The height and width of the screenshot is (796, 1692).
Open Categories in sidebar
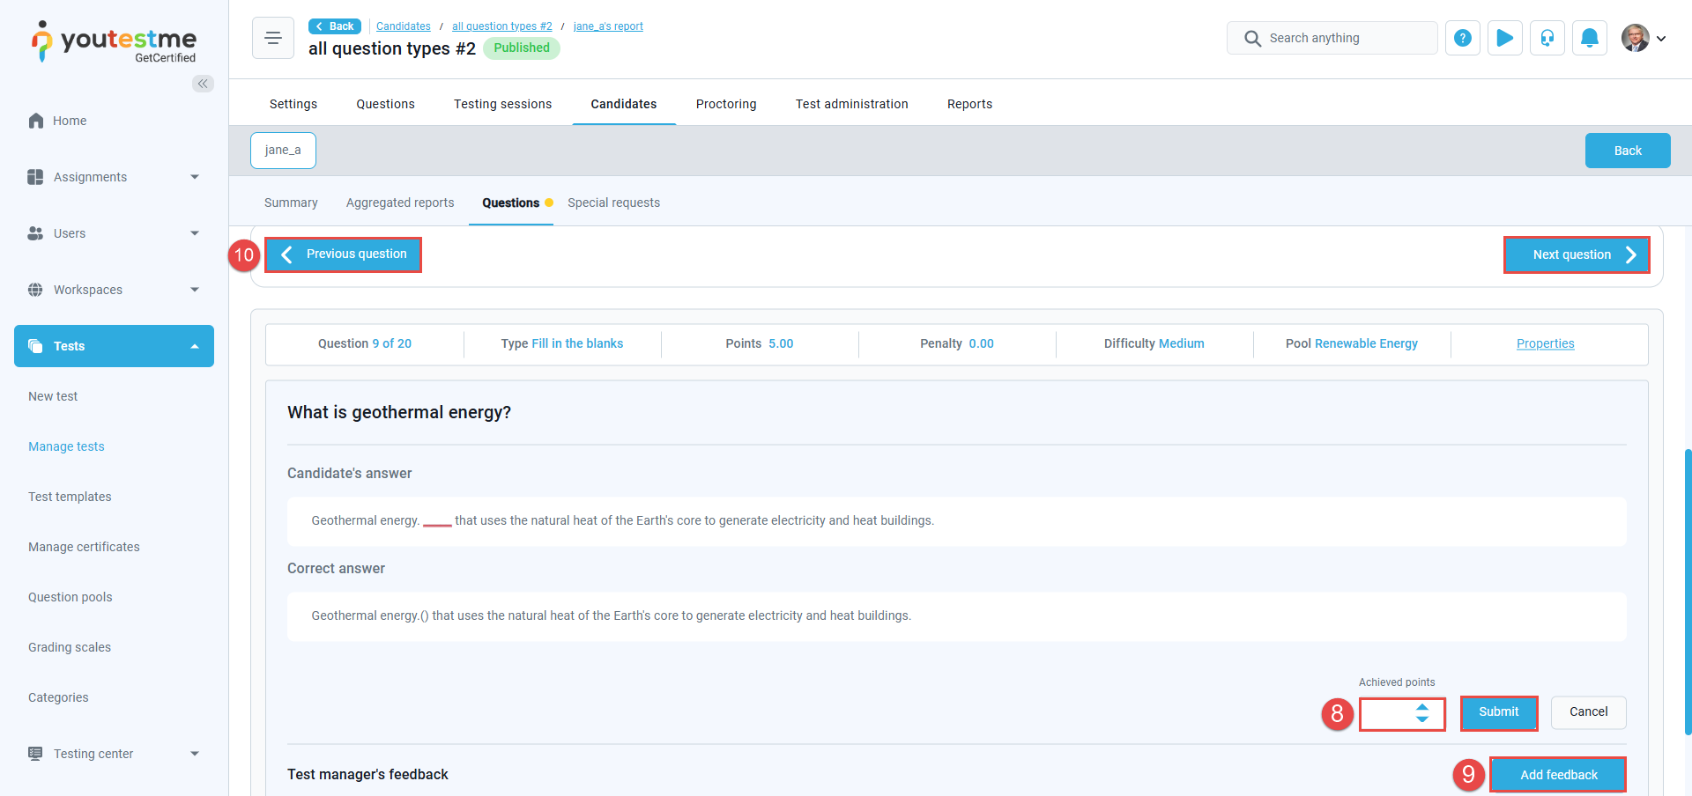[58, 697]
